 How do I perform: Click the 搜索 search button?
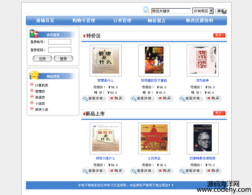tap(221, 11)
